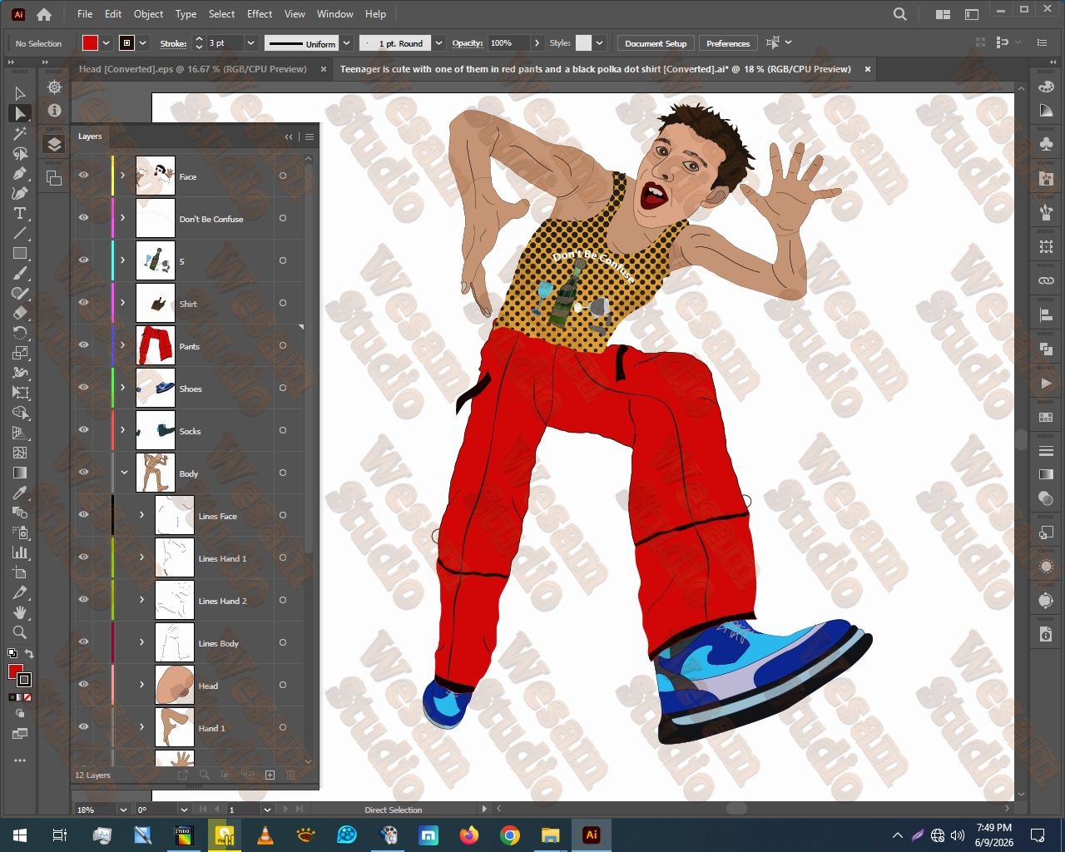Hide the Lines Face sublayer
1065x852 pixels.
coord(83,515)
